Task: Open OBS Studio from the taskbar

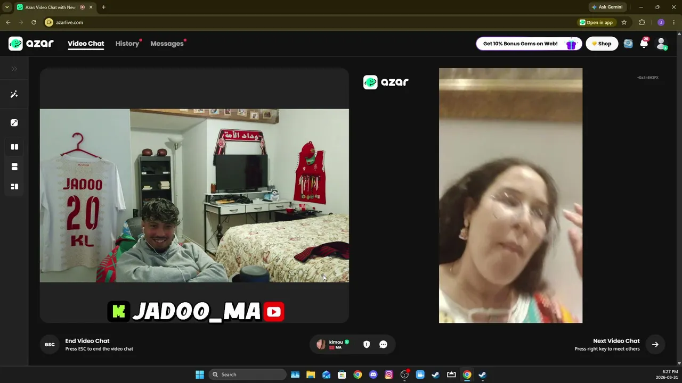Action: click(404, 374)
